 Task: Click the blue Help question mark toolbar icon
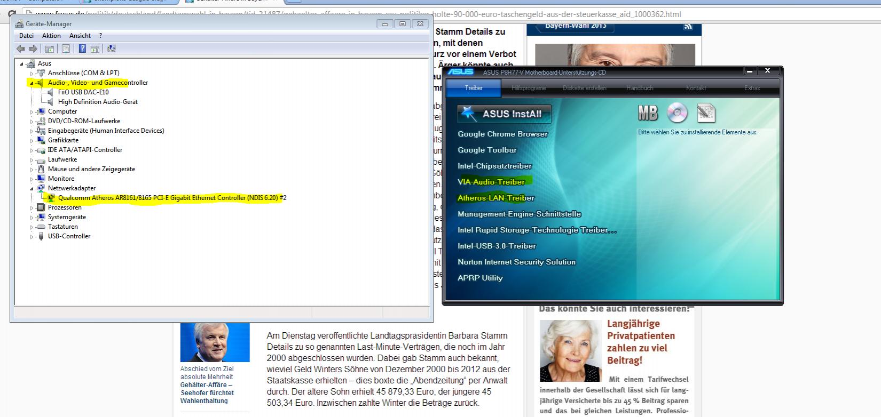click(82, 49)
